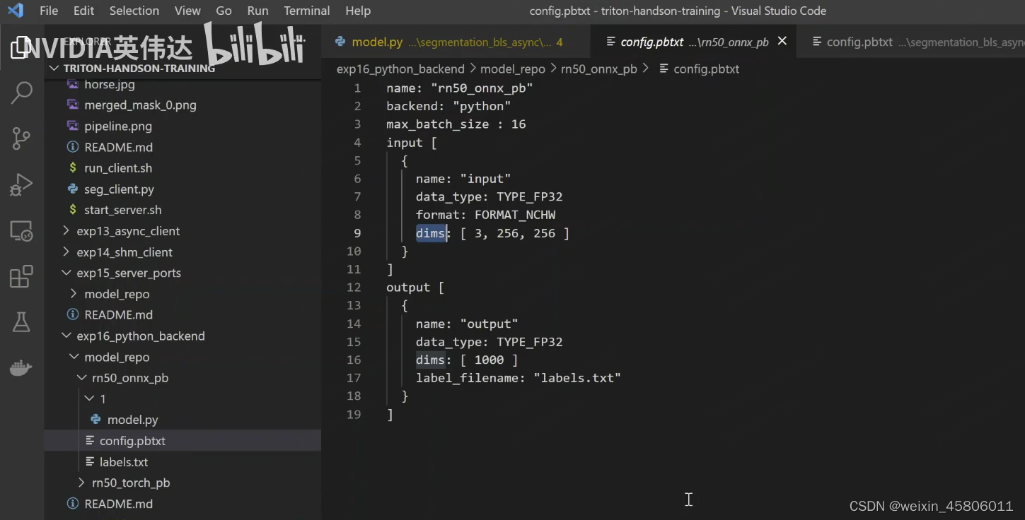The width and height of the screenshot is (1025, 520).
Task: Click TYPE_FP32 on line 7
Action: tap(530, 196)
